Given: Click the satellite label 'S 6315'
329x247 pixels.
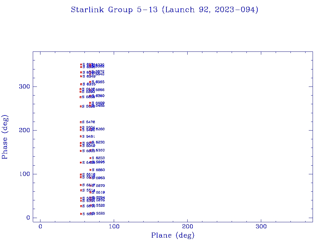Looking at the screenshot, I should [x=89, y=84].
